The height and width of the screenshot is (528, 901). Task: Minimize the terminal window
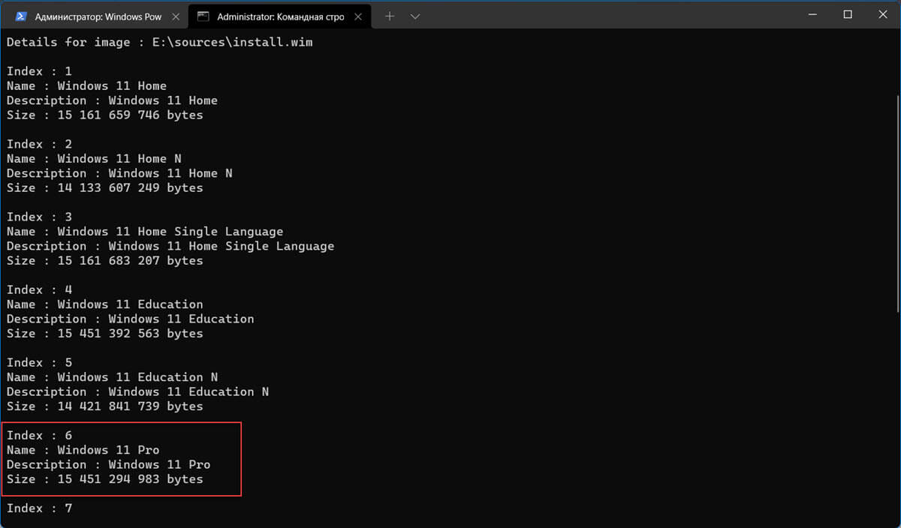click(813, 14)
